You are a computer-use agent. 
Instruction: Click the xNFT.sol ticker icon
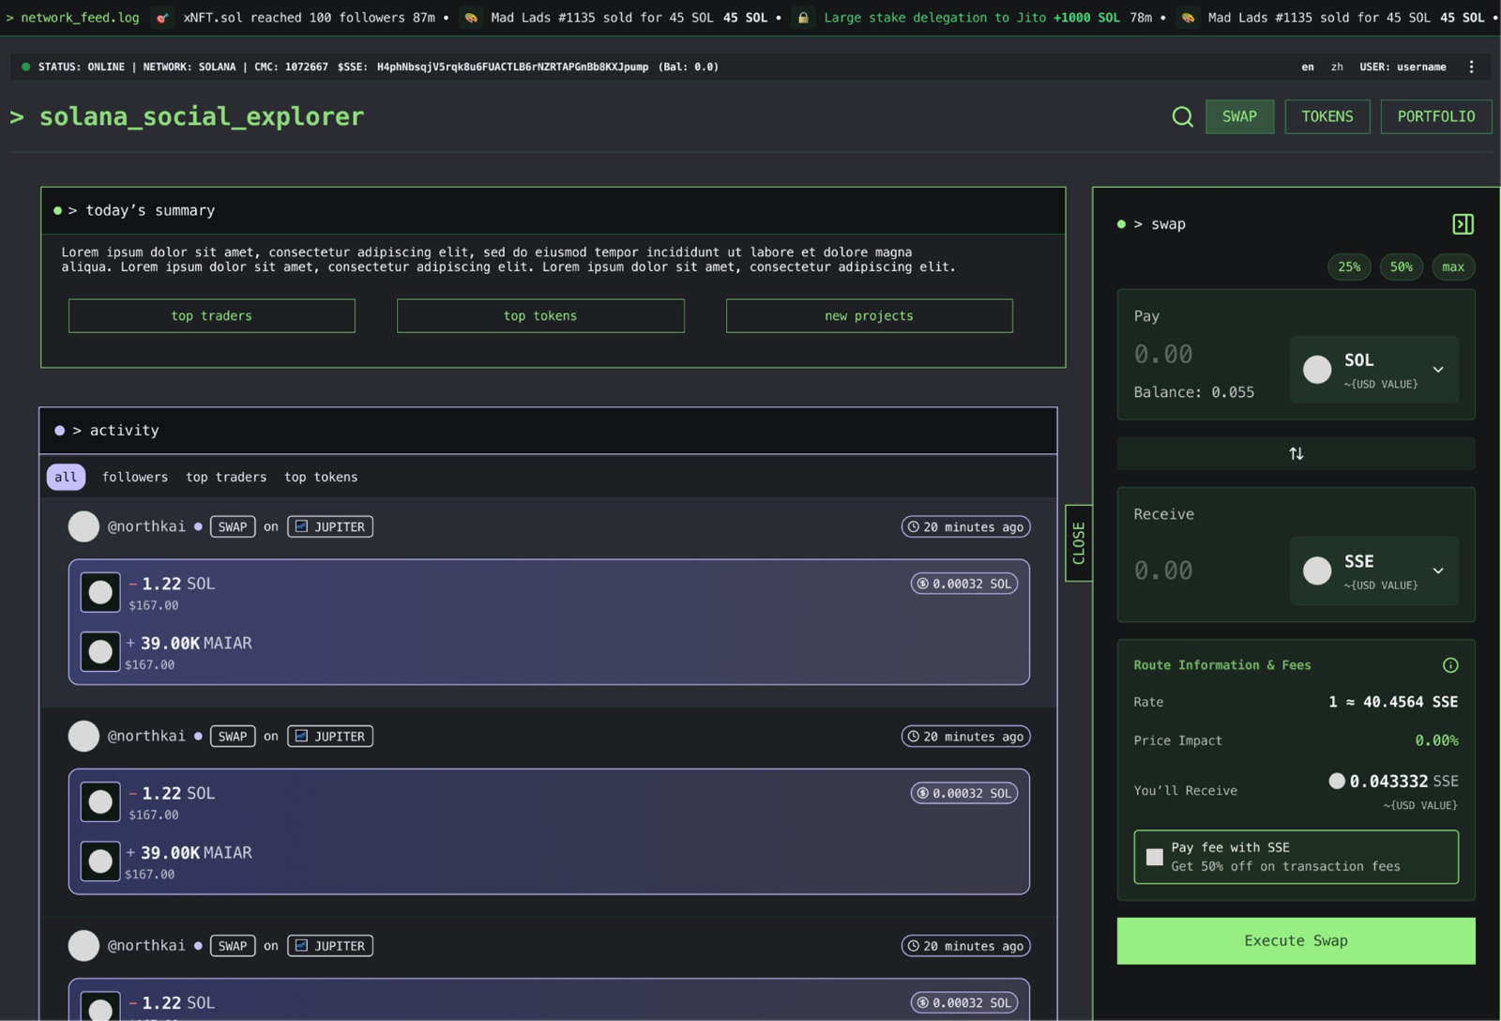pos(163,18)
